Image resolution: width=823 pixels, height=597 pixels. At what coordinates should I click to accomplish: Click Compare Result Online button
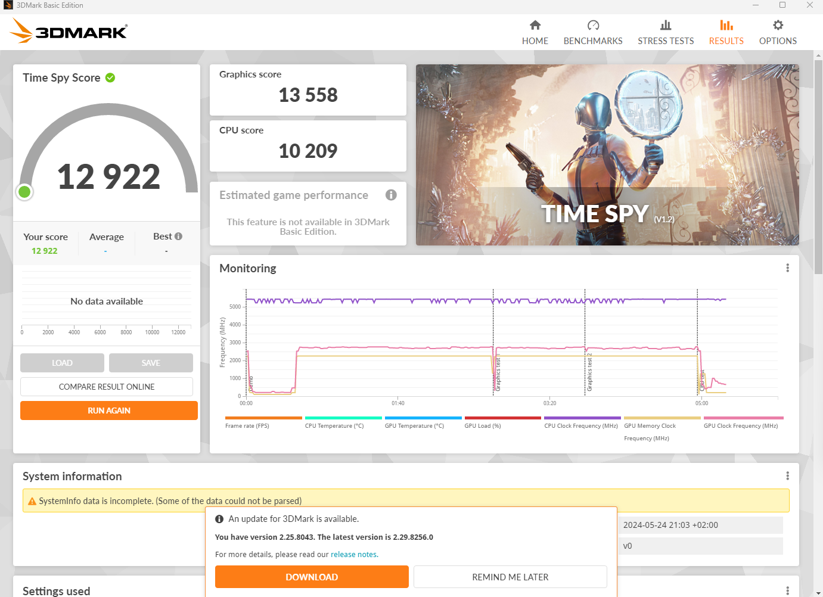coord(107,387)
